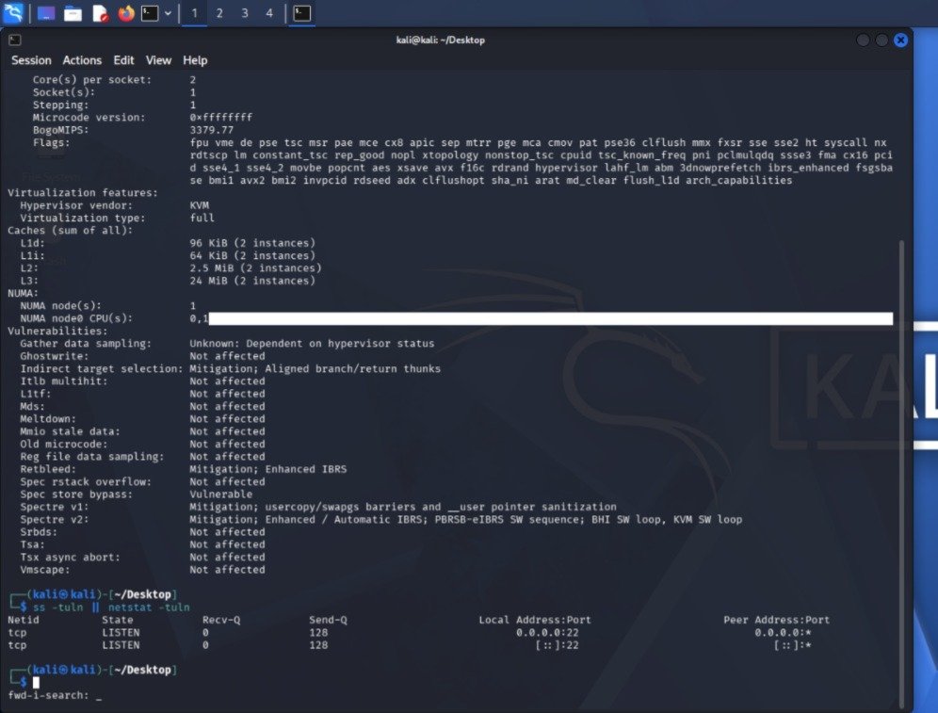Click the '0.0.0.0:22' local address
Image resolution: width=938 pixels, height=713 pixels.
[x=547, y=632]
